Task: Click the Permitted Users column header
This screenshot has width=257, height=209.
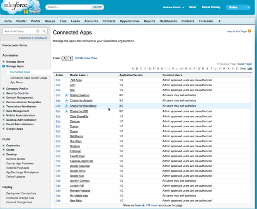Action: tap(172, 75)
